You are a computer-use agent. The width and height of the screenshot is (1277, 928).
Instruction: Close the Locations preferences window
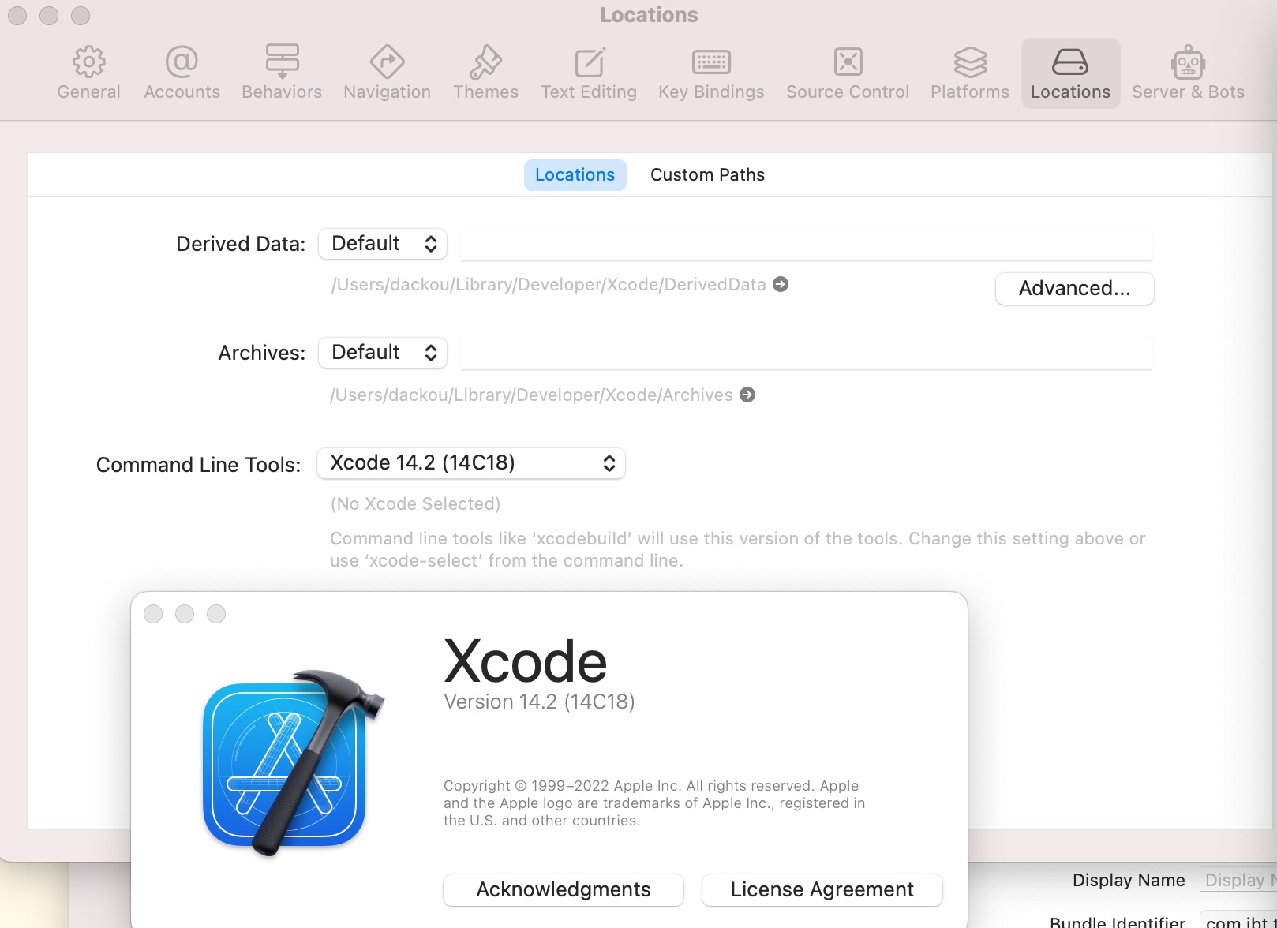pyautogui.click(x=17, y=15)
